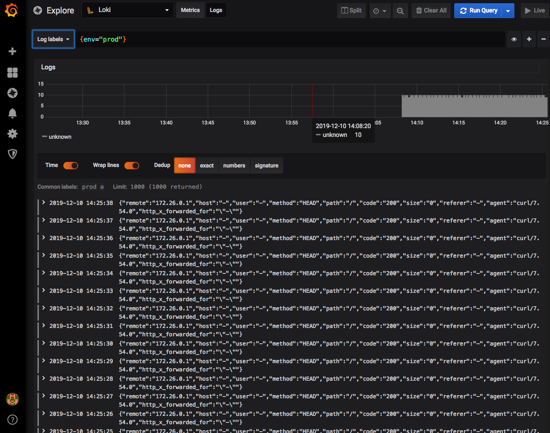Open Alerting bell icon in sidebar
The image size is (550, 433).
point(12,113)
